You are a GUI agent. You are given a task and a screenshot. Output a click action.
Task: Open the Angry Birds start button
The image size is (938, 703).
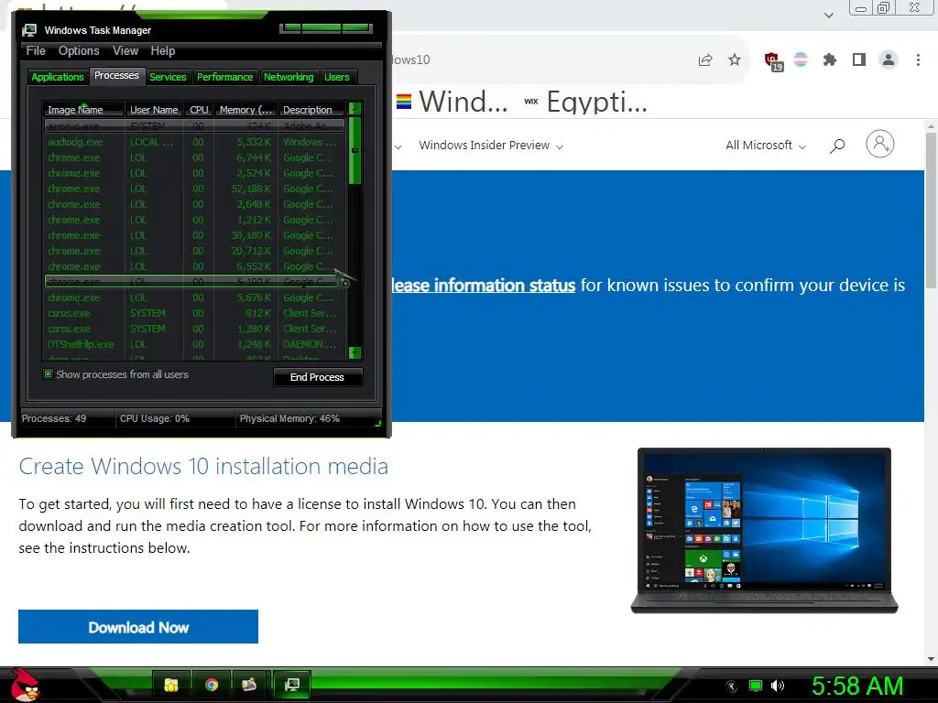(x=25, y=685)
